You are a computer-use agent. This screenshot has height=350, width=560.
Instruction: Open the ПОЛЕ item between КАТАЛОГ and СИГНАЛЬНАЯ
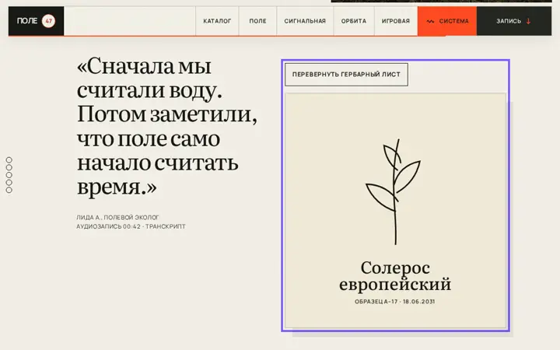point(258,21)
